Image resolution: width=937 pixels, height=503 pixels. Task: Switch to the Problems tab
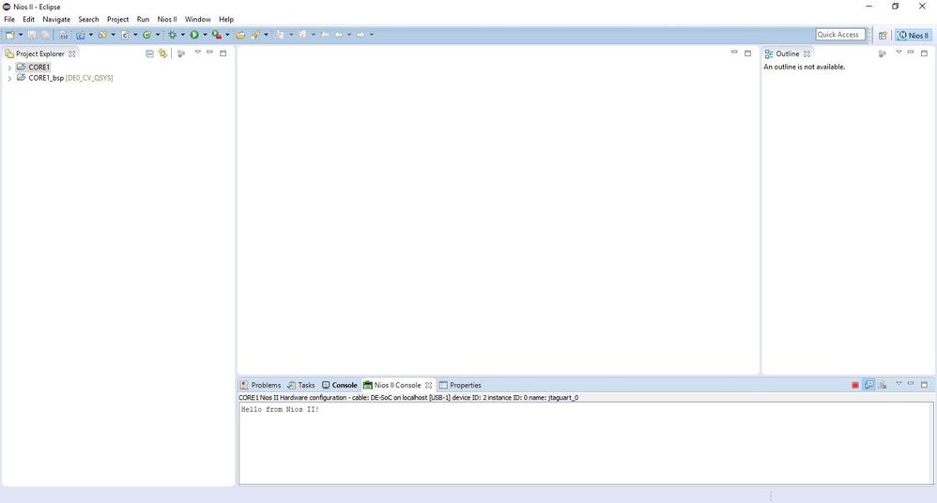tap(261, 385)
